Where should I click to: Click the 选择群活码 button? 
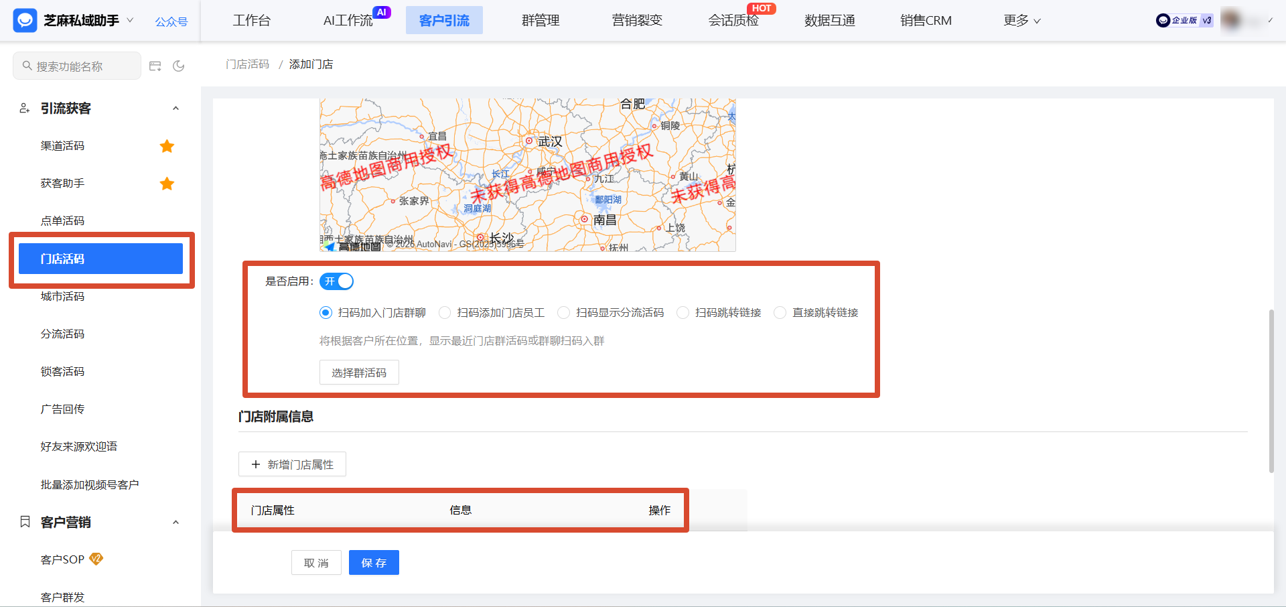[x=359, y=373]
